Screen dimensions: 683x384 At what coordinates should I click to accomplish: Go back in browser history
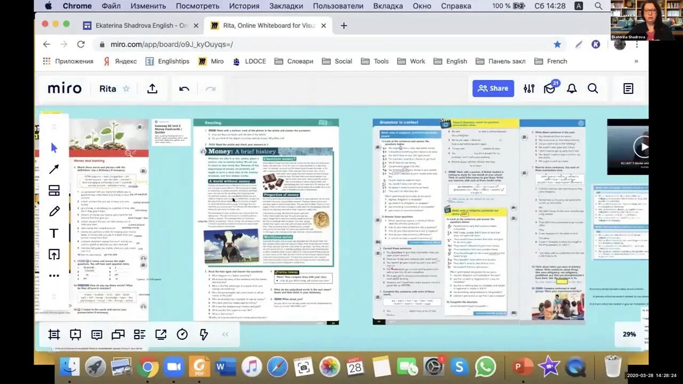[46, 44]
